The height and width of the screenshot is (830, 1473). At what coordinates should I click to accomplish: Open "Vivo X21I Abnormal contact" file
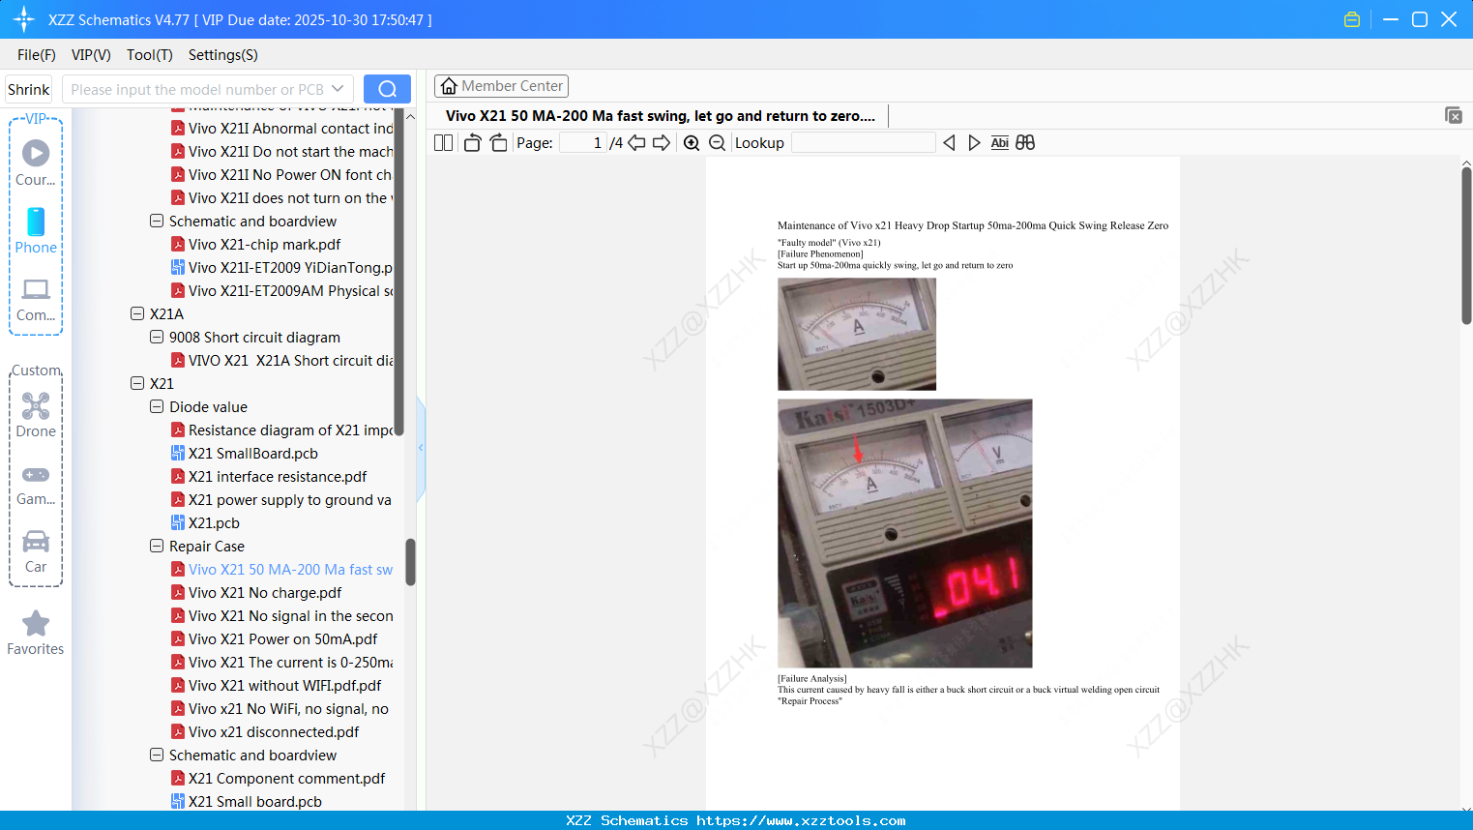tap(281, 128)
